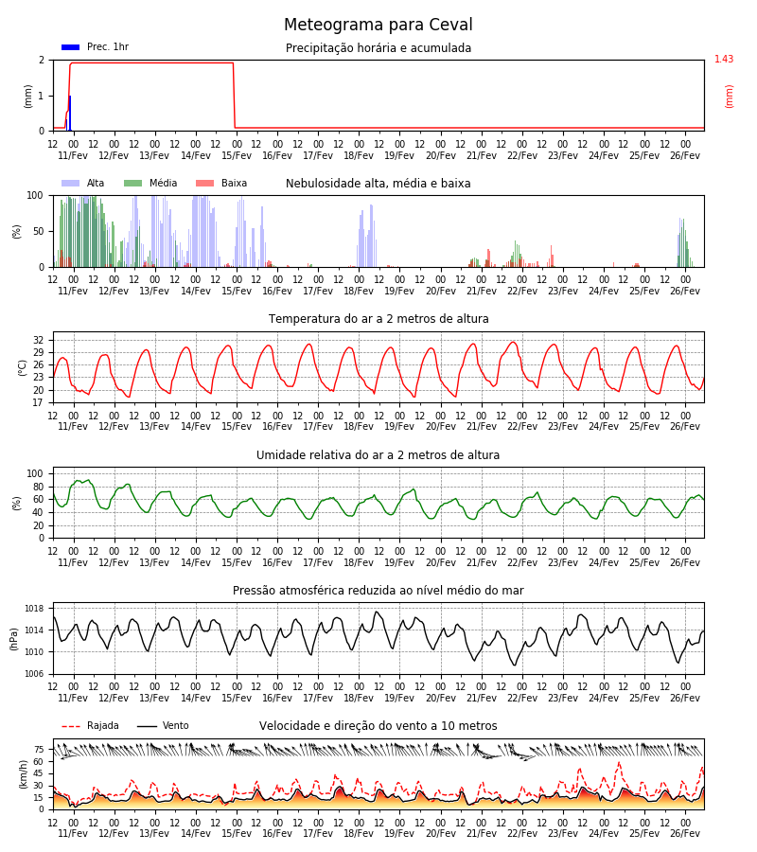Click the blue precipitation bar in the rain chart
The image size is (757, 852).
tap(69, 113)
